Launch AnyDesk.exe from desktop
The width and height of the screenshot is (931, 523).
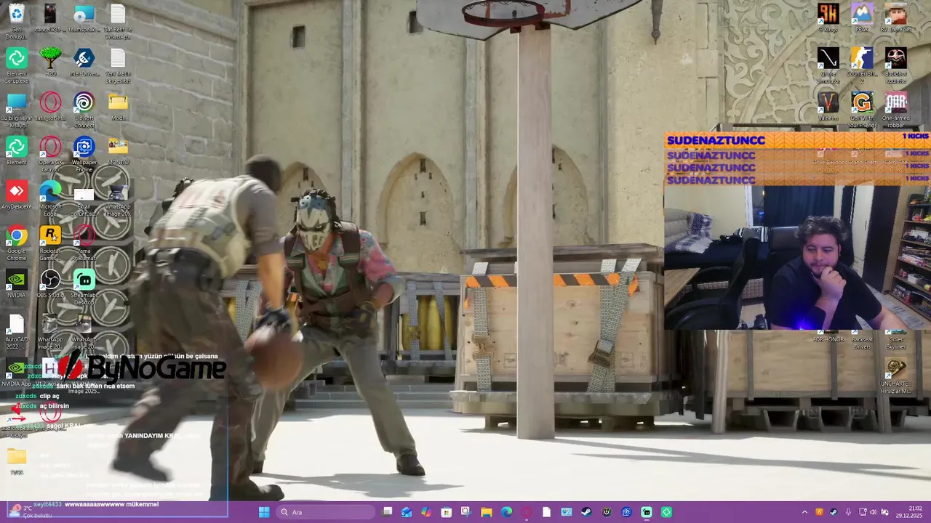click(17, 195)
